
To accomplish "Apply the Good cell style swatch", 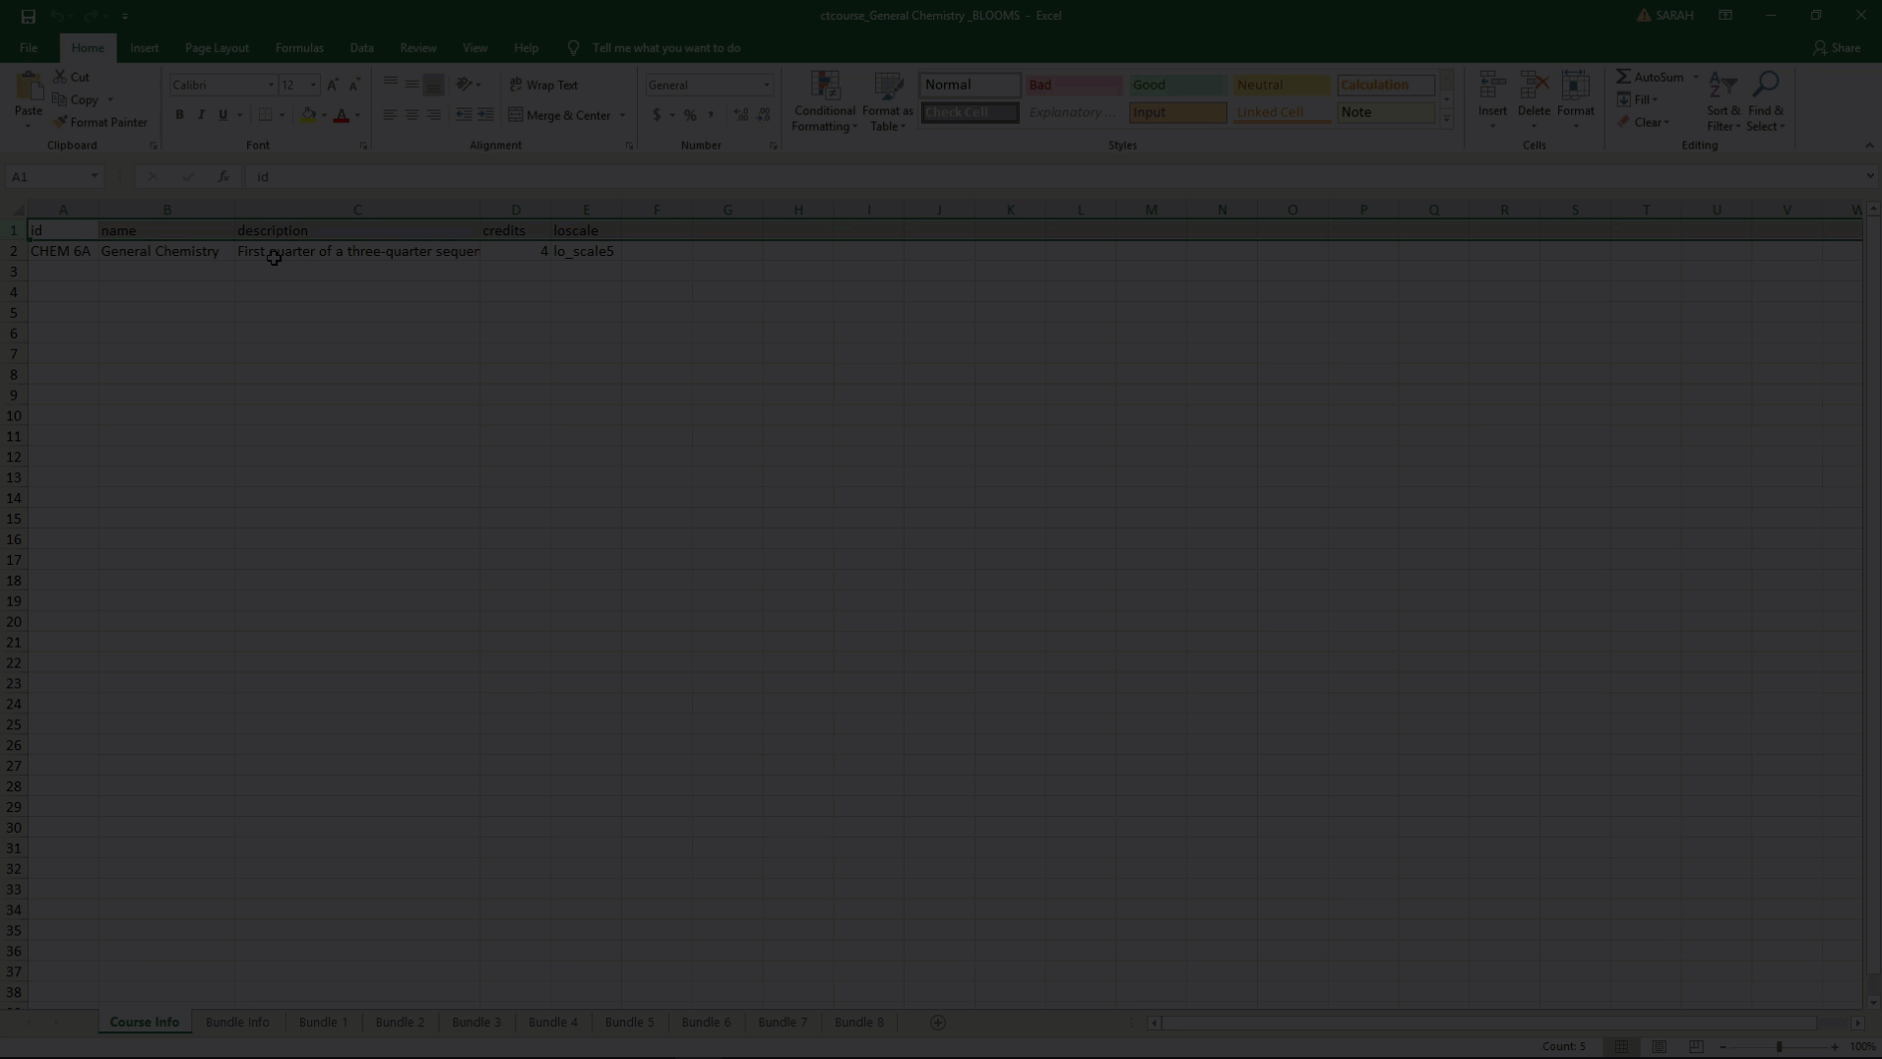I will tap(1176, 85).
